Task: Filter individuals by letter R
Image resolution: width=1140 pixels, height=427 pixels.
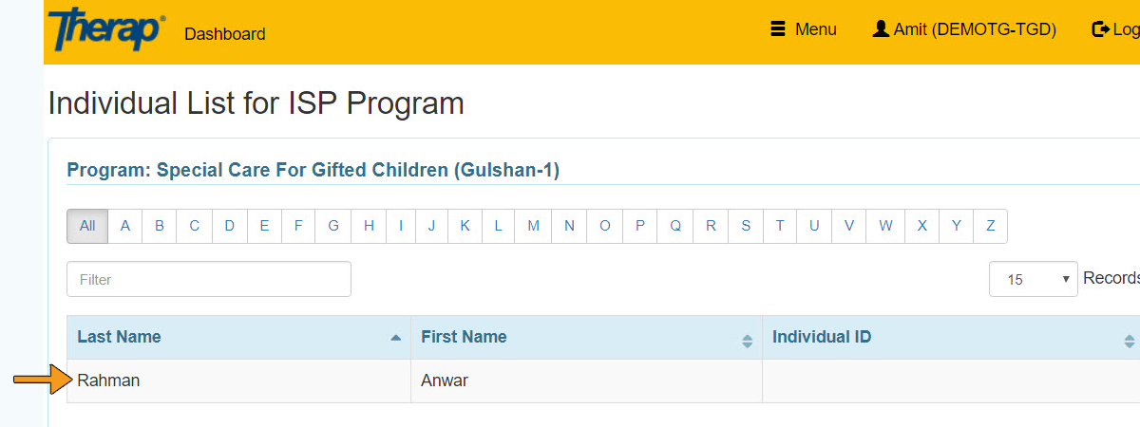Action: pyautogui.click(x=711, y=226)
